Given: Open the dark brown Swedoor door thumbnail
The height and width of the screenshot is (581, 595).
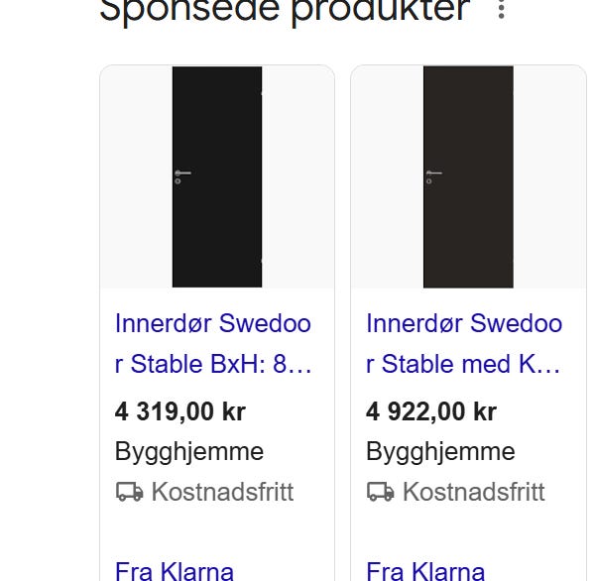Looking at the screenshot, I should 468,176.
